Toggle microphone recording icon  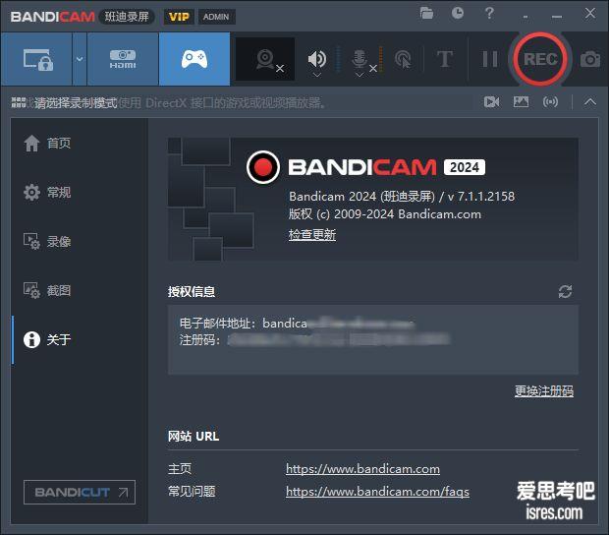360,58
